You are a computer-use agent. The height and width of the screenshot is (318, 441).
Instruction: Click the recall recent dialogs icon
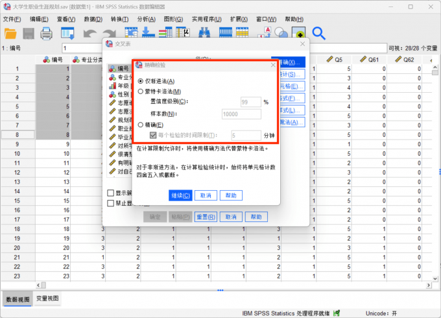(x=67, y=33)
